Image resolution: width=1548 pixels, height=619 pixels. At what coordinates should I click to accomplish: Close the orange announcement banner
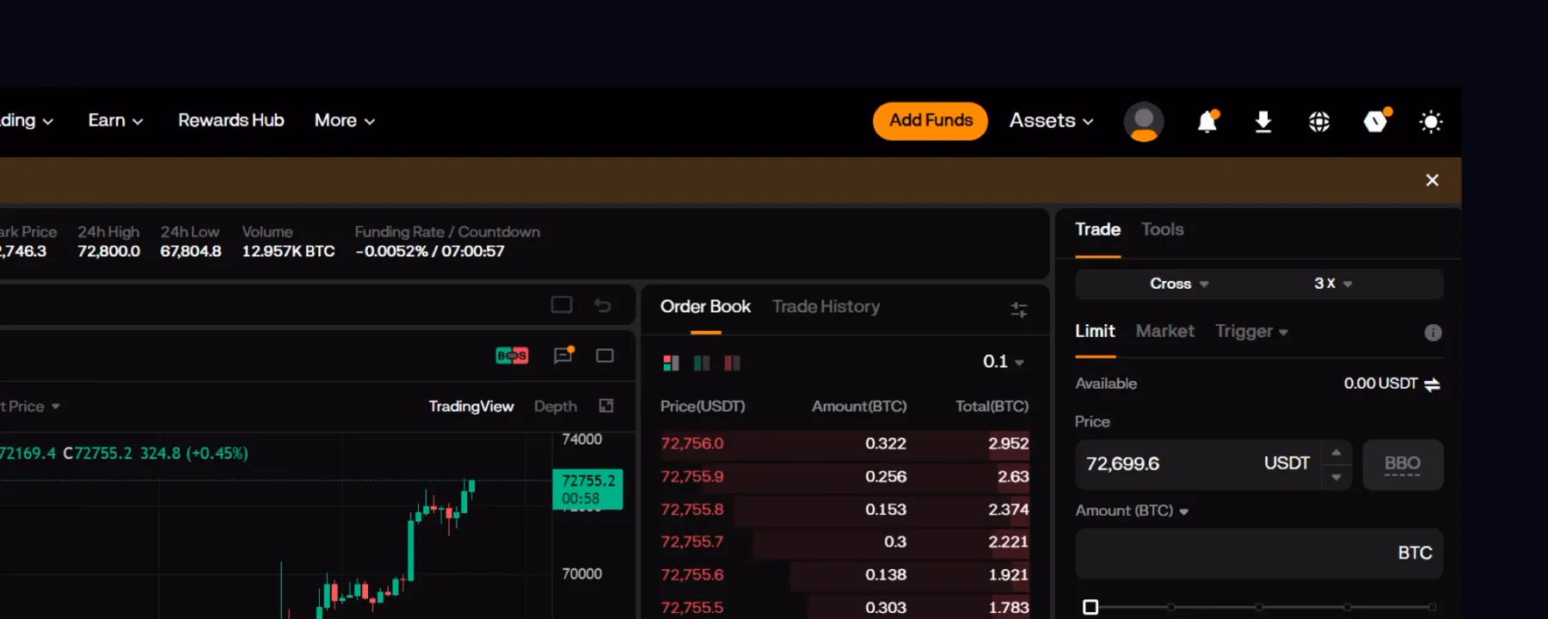(x=1432, y=180)
